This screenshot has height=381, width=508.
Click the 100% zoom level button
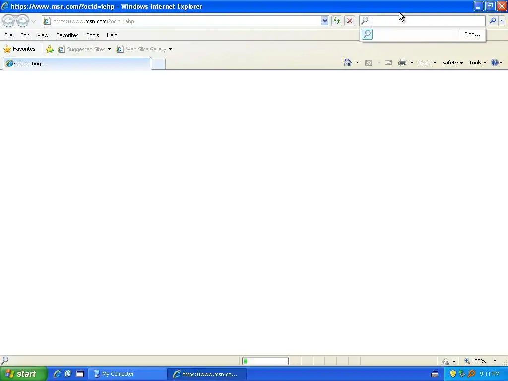[475, 361]
